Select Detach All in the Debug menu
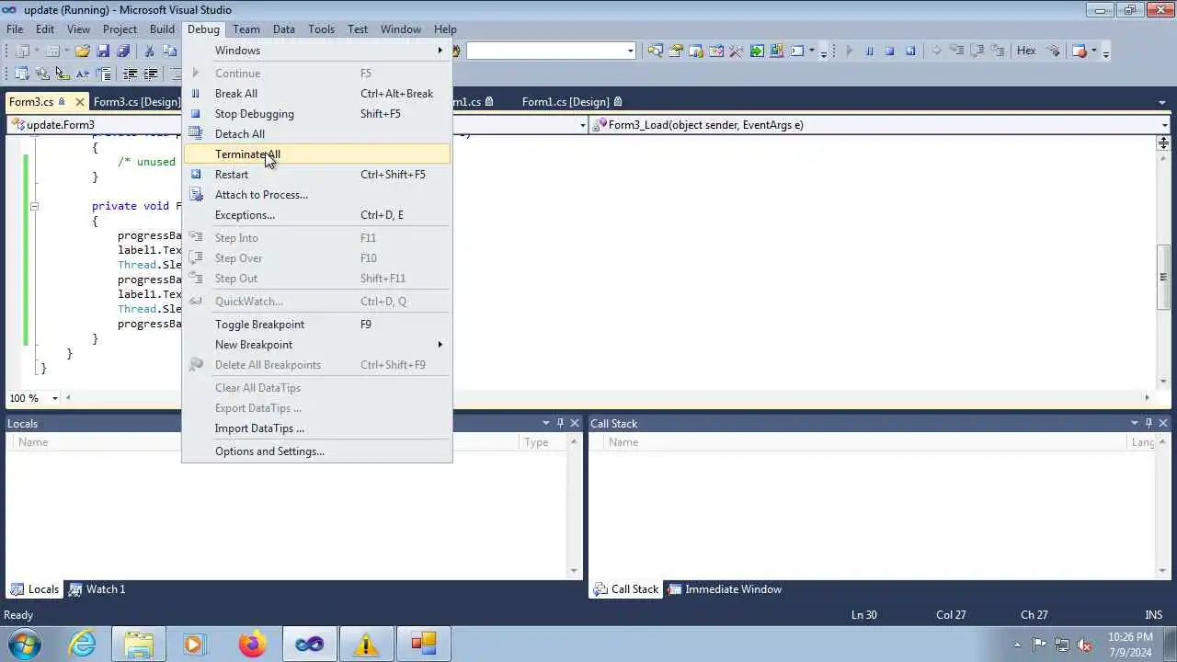This screenshot has width=1177, height=662. point(317,134)
